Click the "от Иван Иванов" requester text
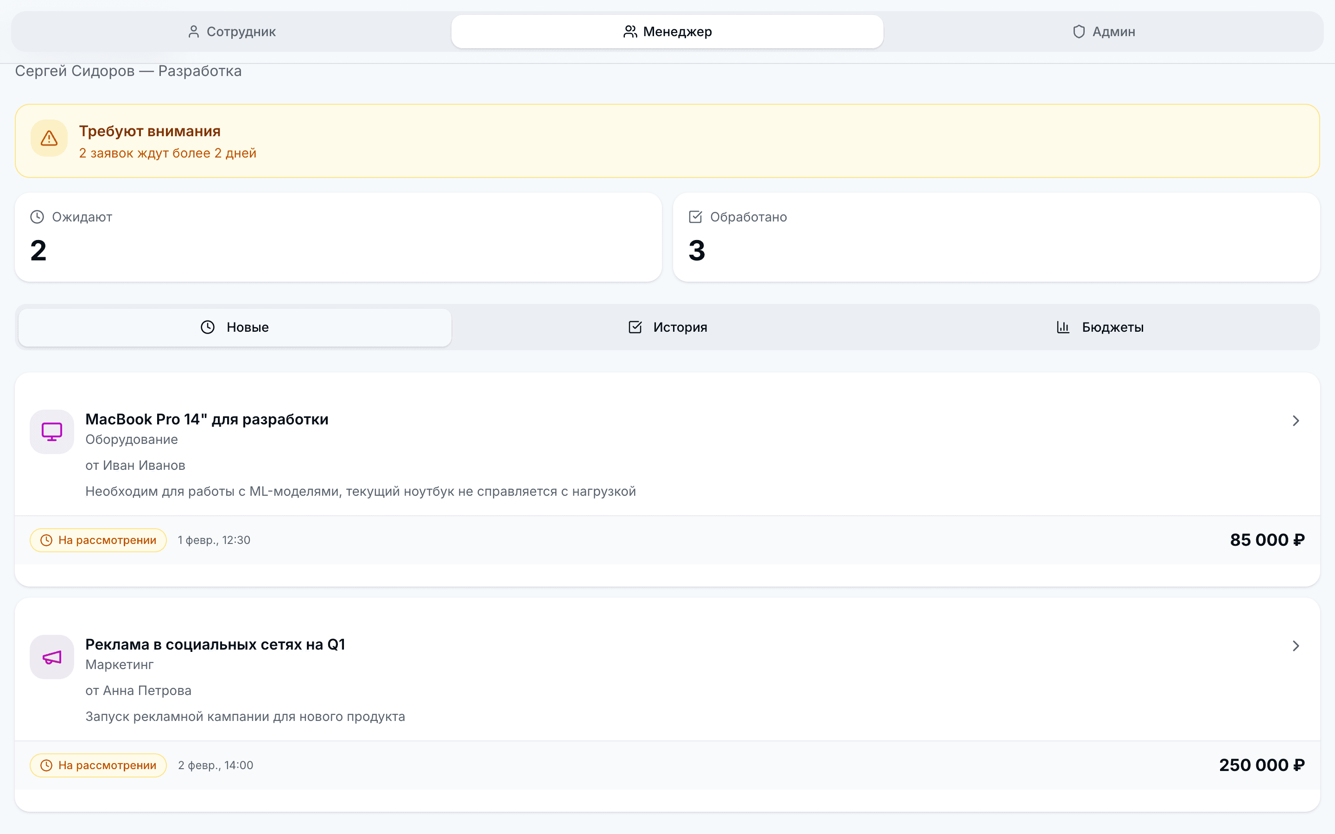Image resolution: width=1335 pixels, height=834 pixels. point(135,466)
